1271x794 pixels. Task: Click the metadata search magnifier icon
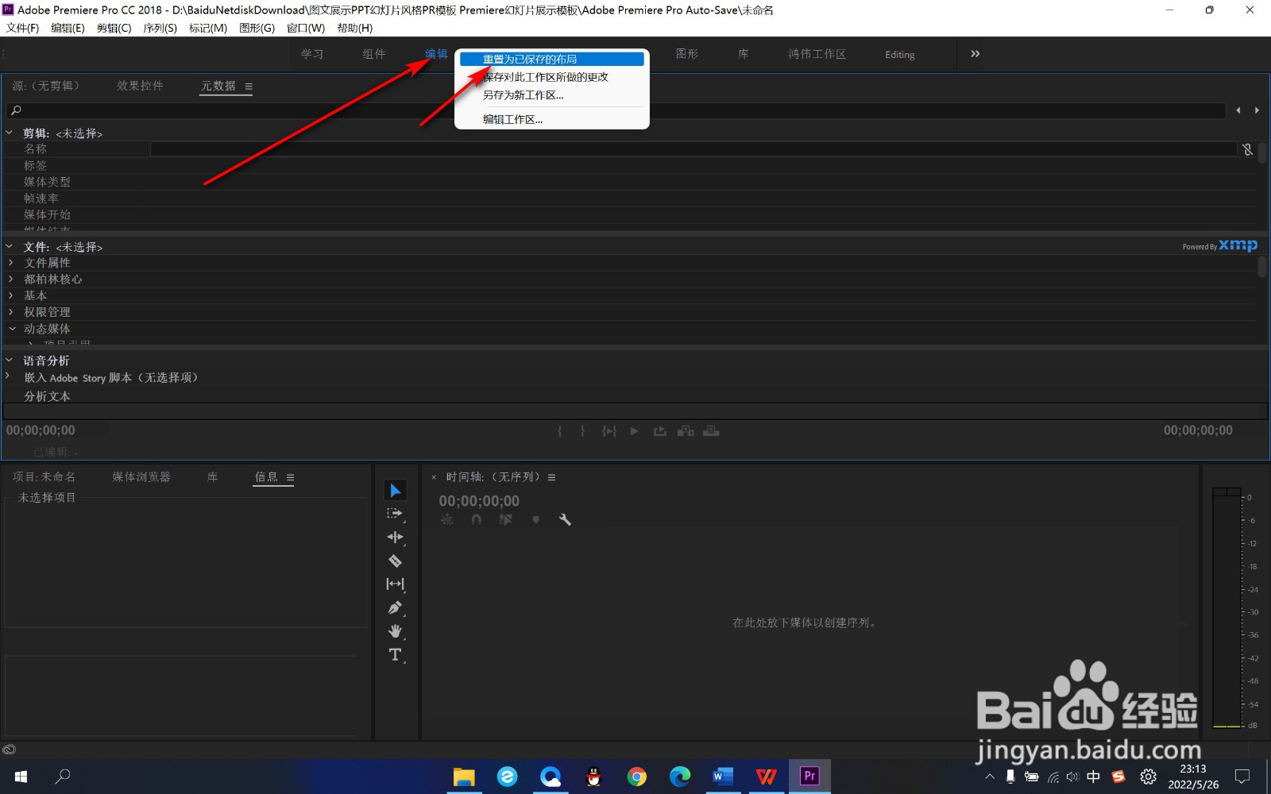(16, 110)
